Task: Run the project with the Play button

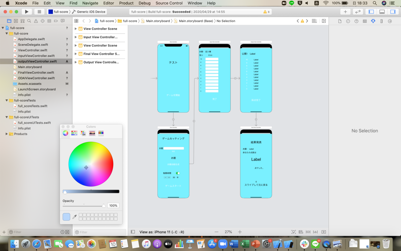Action: 27,12
